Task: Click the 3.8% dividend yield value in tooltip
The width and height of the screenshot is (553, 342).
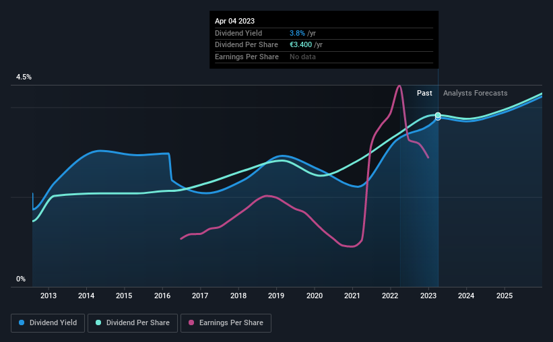Action: pos(297,33)
